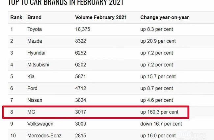Select the Hyundai brand cell

36,53
